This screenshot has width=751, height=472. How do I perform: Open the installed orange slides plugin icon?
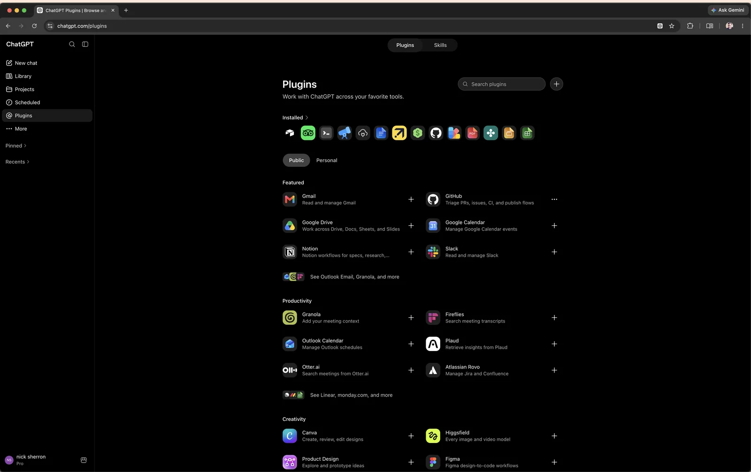coord(509,133)
